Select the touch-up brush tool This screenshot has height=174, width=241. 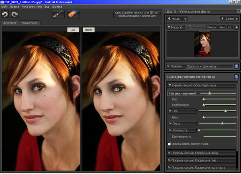tap(58, 14)
